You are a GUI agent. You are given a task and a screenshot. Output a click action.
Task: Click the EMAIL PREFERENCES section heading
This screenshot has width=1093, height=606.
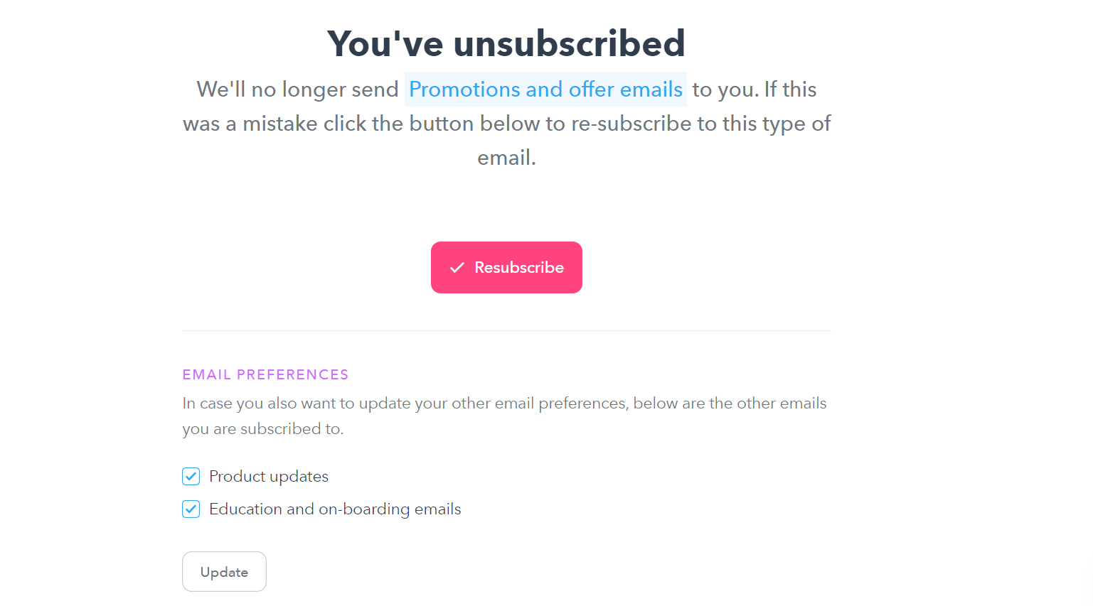coord(265,374)
